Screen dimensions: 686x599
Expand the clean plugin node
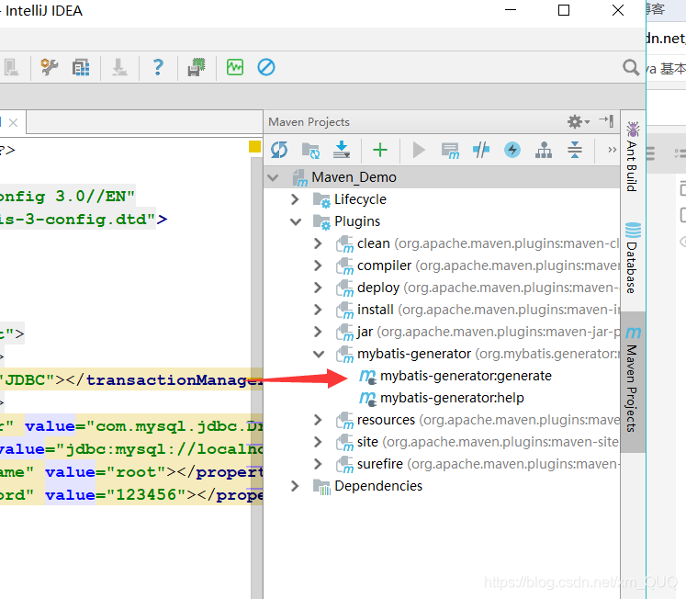click(x=318, y=243)
